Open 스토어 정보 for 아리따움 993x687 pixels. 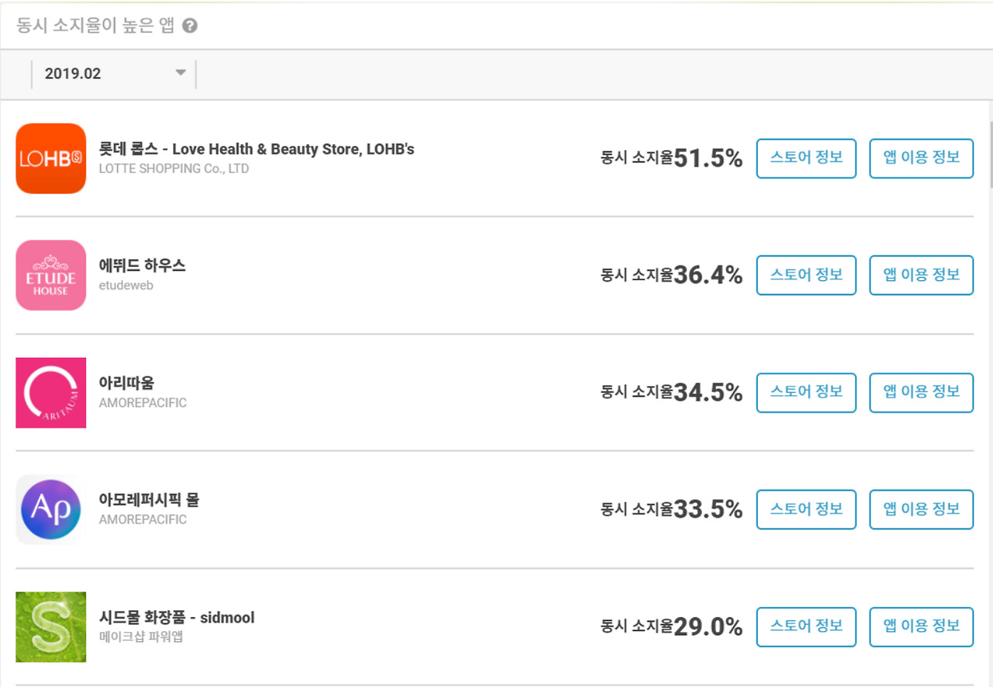pos(806,392)
